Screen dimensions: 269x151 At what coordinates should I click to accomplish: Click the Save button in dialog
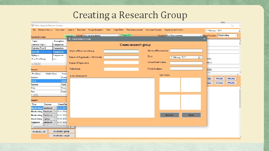click(191, 115)
